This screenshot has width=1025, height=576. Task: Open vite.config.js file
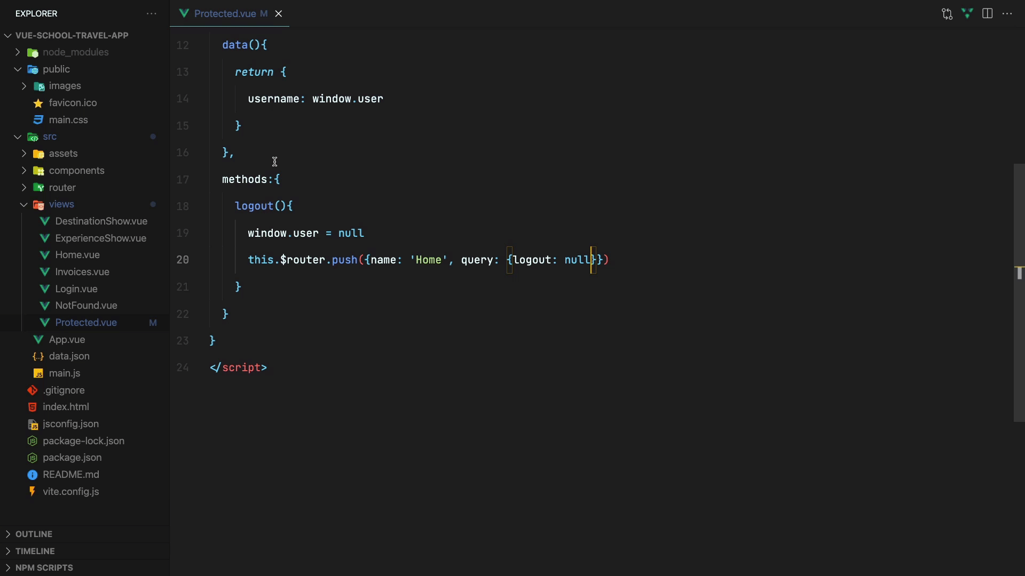click(70, 492)
